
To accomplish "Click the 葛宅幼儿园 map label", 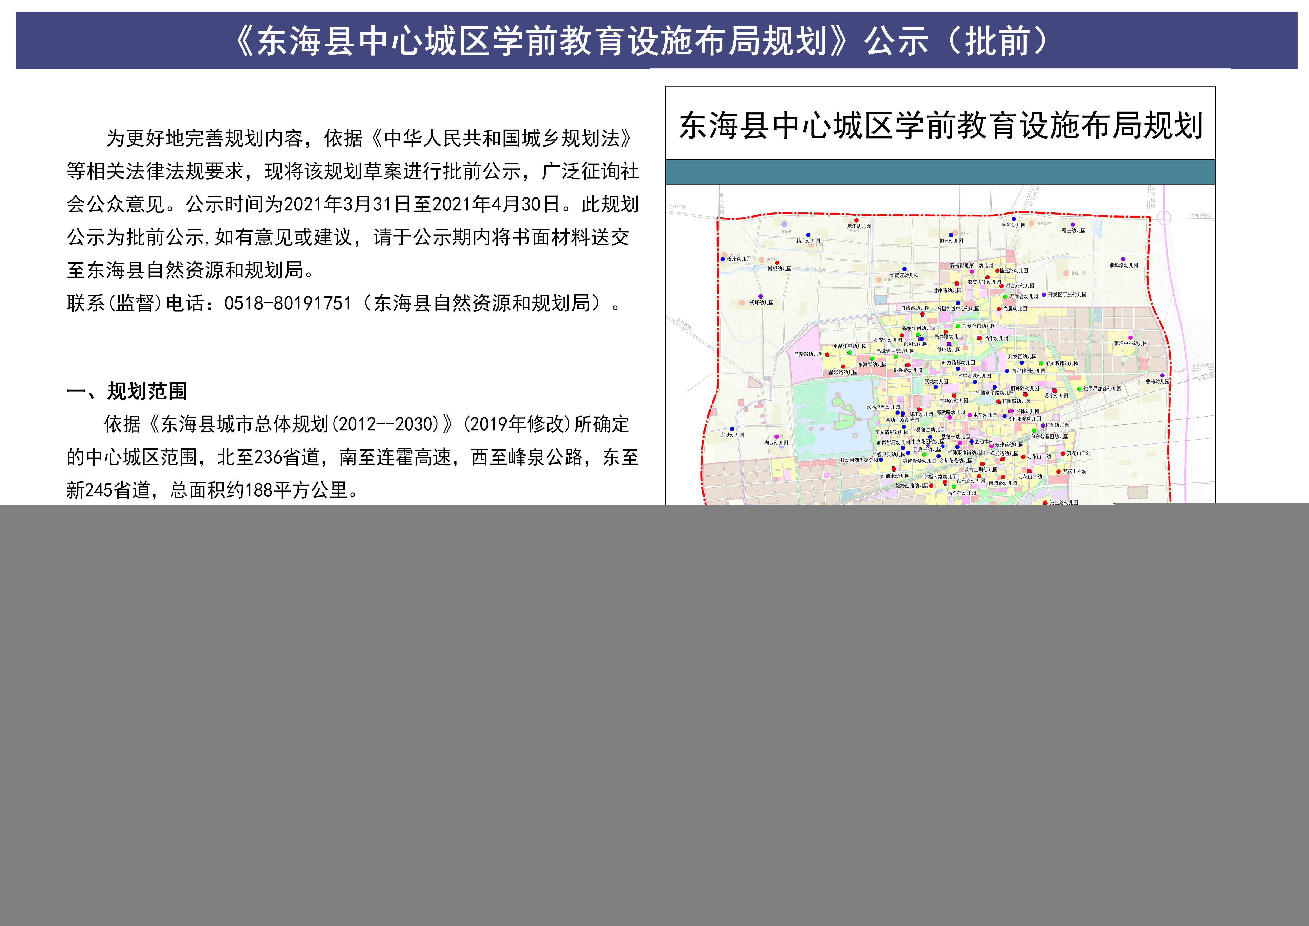I will (1056, 396).
